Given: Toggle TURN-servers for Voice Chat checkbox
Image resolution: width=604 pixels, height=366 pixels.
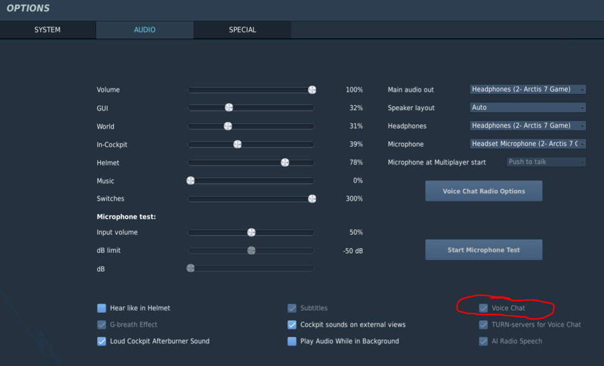Looking at the screenshot, I should tap(483, 325).
